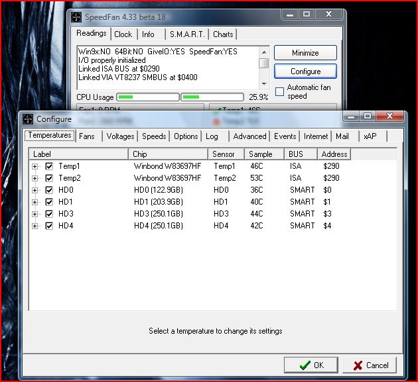Click the OK button
Screen dimensions: 418x382
click(311, 365)
